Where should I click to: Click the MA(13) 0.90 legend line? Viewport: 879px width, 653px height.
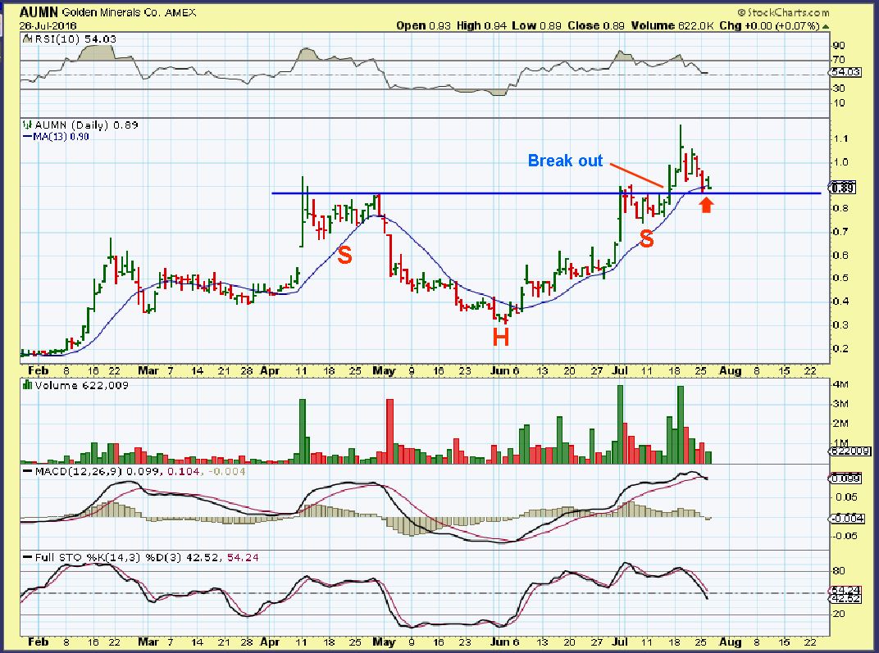[56, 136]
